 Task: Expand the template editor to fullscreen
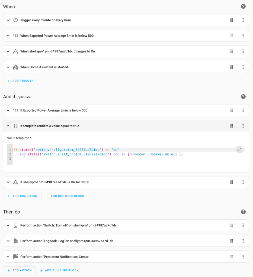click(239, 149)
